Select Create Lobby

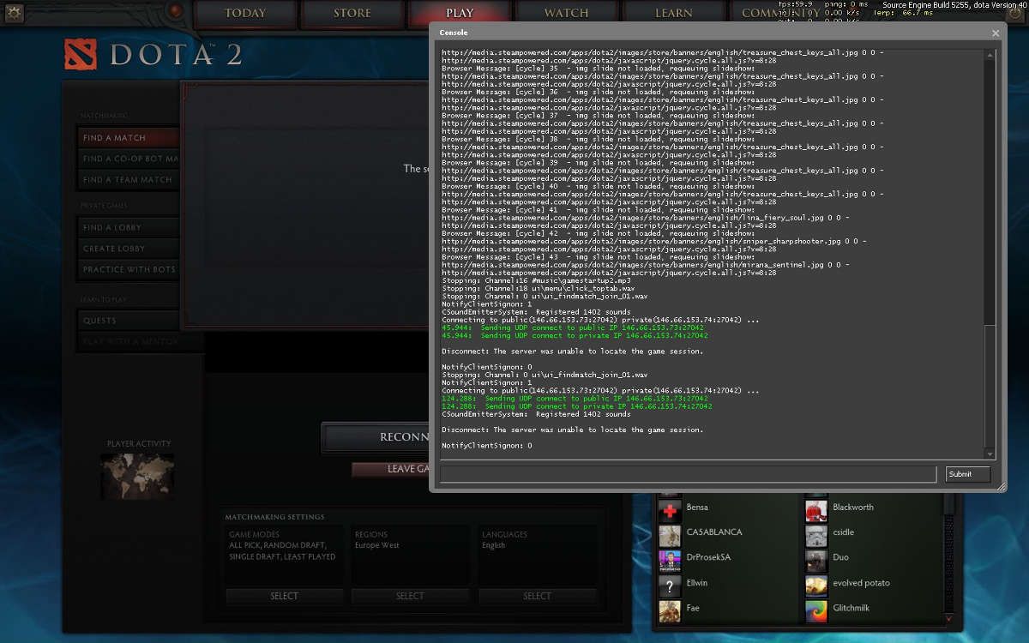(128, 249)
